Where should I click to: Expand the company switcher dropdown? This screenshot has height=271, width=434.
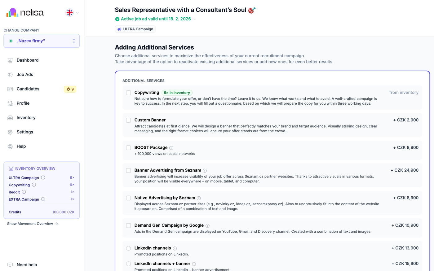click(42, 41)
